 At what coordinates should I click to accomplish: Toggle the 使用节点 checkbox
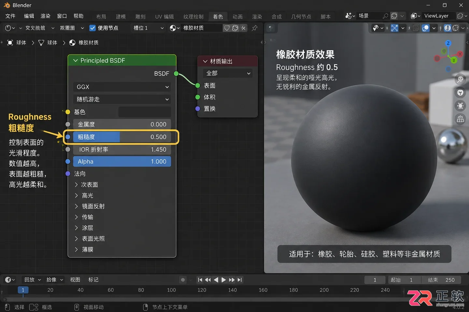(92, 28)
